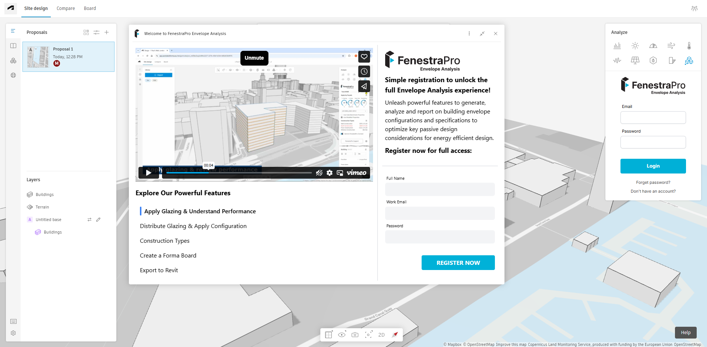Open the bar chart analysis icon
Image resolution: width=707 pixels, height=347 pixels.
[617, 46]
